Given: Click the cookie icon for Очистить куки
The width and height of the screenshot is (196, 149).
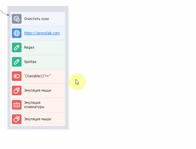Looking at the screenshot, I should [x=17, y=19].
